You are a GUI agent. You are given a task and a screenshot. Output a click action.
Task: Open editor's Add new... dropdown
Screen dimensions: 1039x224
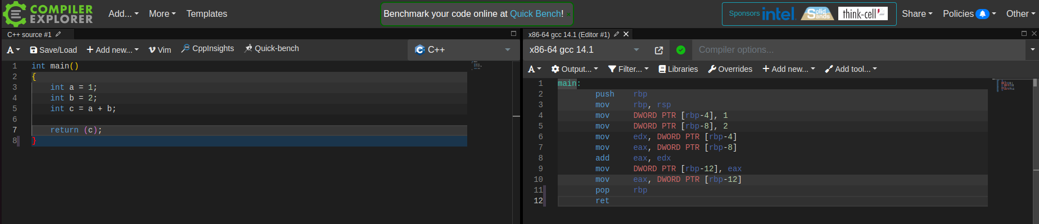[x=112, y=50]
